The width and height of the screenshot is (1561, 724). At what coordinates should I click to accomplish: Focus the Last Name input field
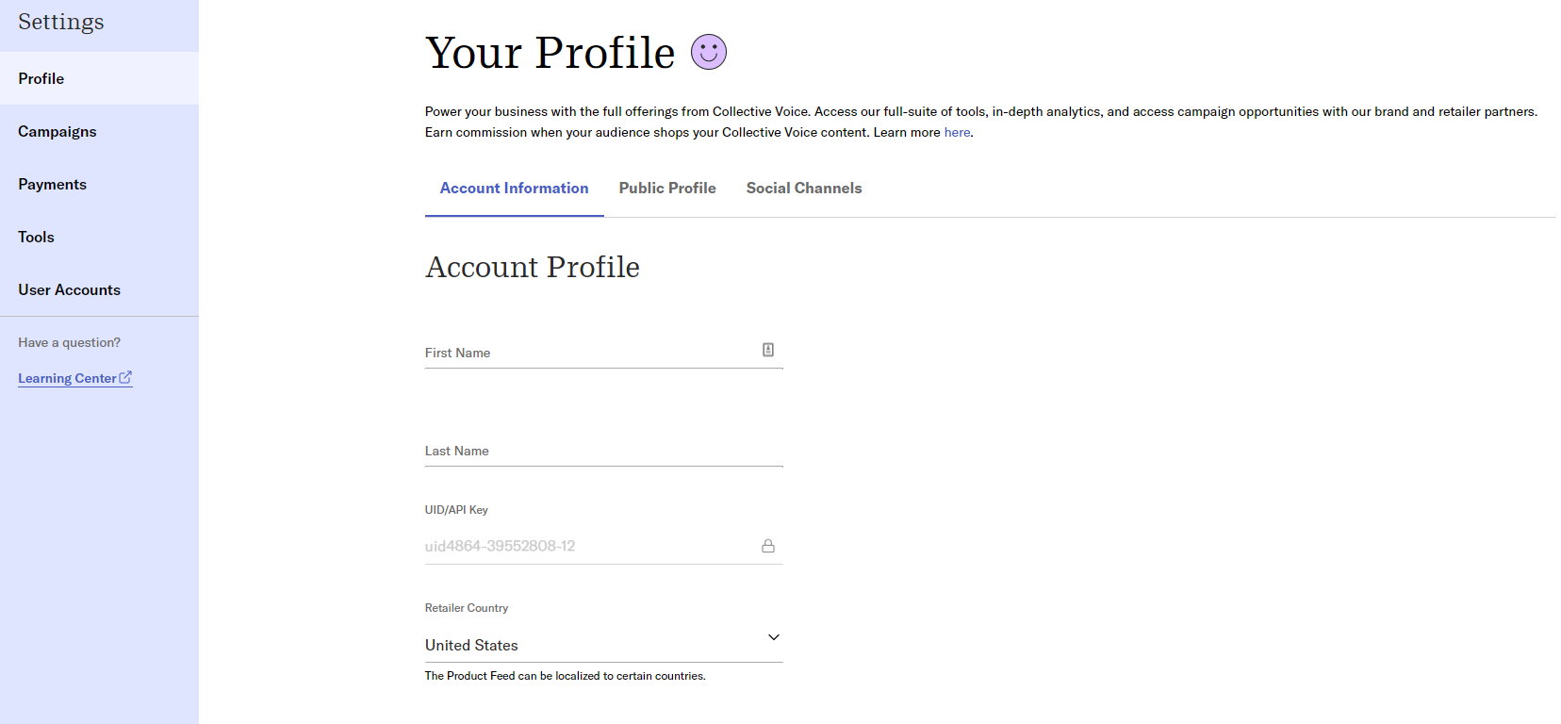click(604, 450)
